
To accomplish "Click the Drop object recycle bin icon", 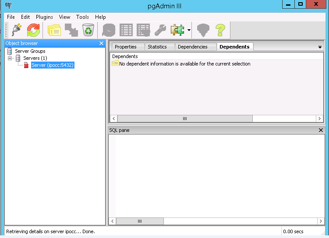I will click(88, 30).
